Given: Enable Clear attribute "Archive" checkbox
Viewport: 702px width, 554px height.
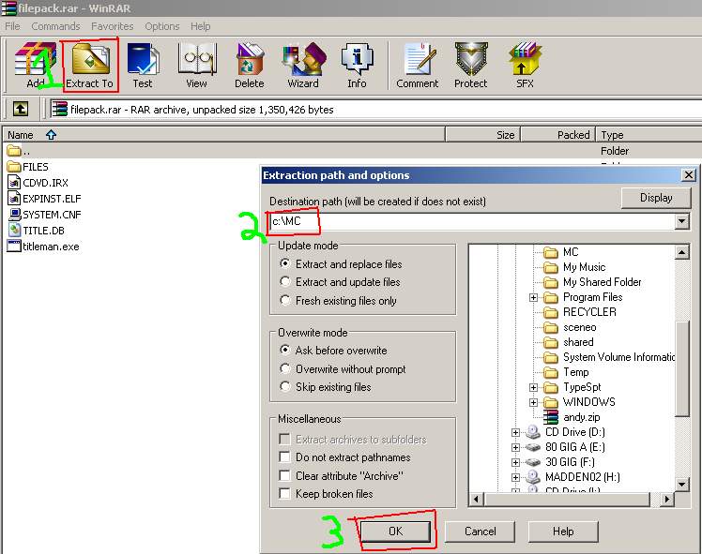Looking at the screenshot, I should [x=284, y=475].
